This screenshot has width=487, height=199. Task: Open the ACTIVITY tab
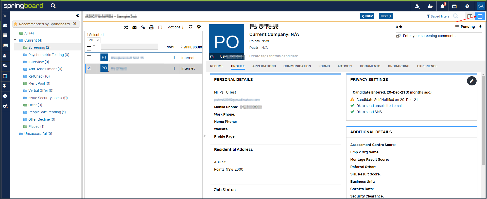(x=345, y=66)
